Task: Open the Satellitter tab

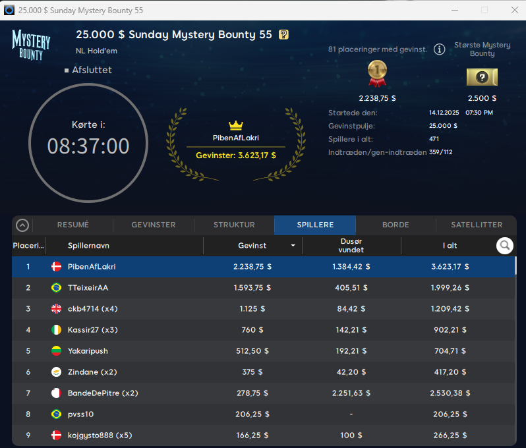Action: click(477, 225)
